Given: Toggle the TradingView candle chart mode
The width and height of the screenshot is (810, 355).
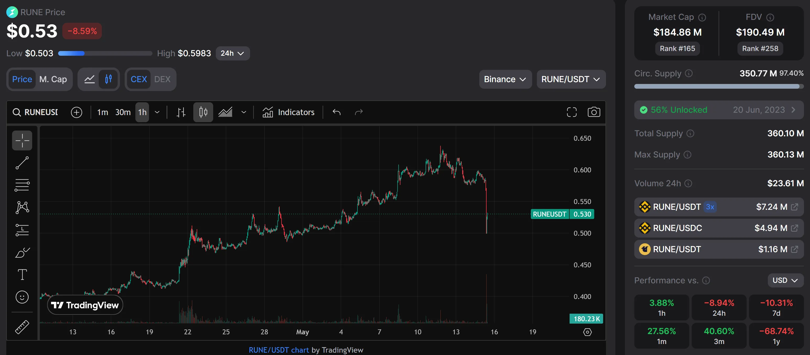Looking at the screenshot, I should tap(108, 79).
